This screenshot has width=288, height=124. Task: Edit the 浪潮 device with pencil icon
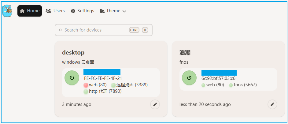coord(272,104)
